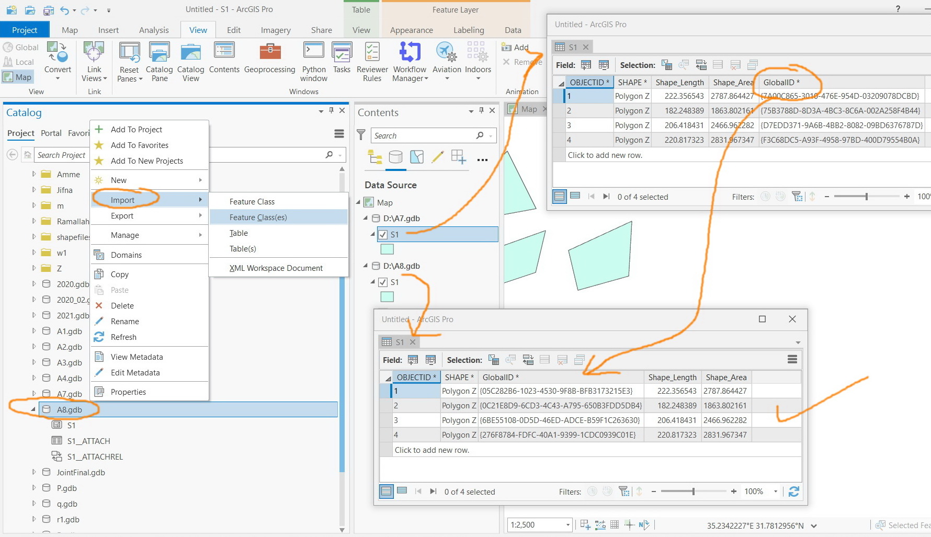Screen dimensions: 931x537
Task: Select Export in the context menu
Action: point(149,215)
